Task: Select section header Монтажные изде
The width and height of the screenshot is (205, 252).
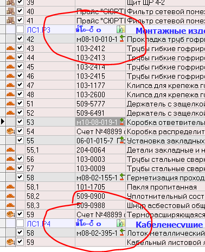Action: [x=170, y=30]
